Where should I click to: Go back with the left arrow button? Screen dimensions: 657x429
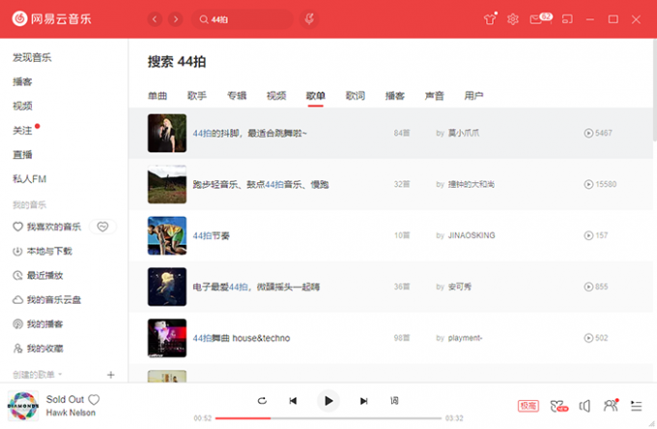click(x=155, y=19)
